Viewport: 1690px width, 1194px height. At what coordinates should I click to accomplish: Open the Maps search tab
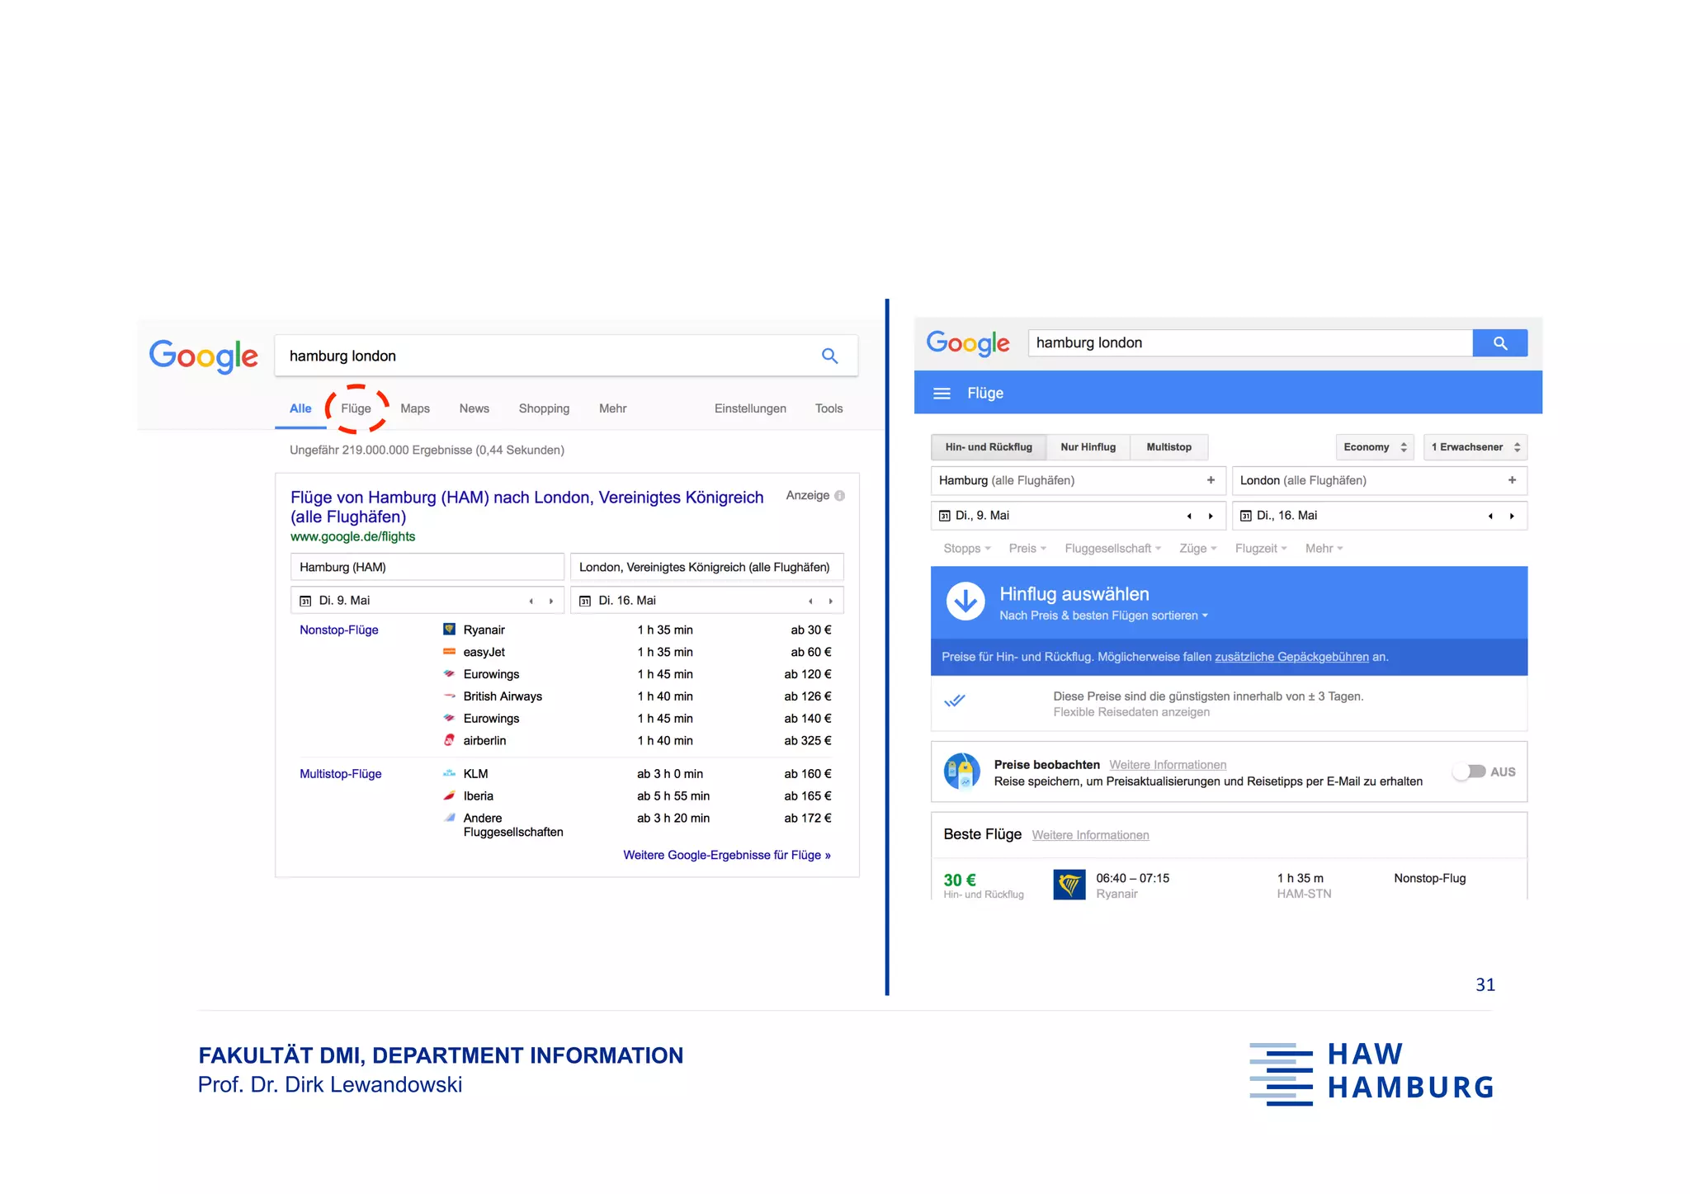coord(415,408)
